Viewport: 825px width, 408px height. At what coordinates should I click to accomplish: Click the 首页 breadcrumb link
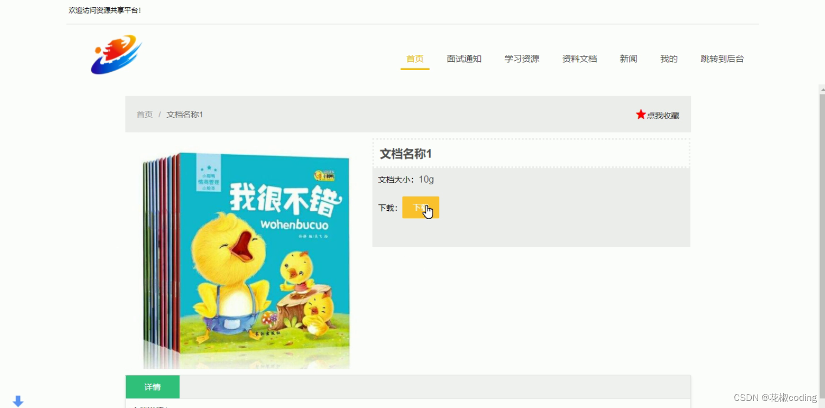[144, 114]
